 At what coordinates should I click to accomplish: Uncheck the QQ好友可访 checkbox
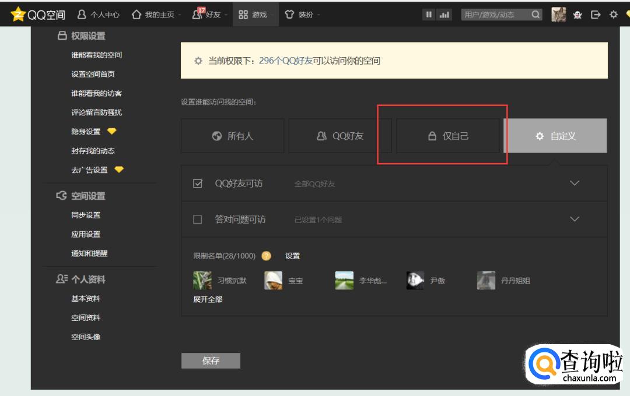(x=197, y=183)
